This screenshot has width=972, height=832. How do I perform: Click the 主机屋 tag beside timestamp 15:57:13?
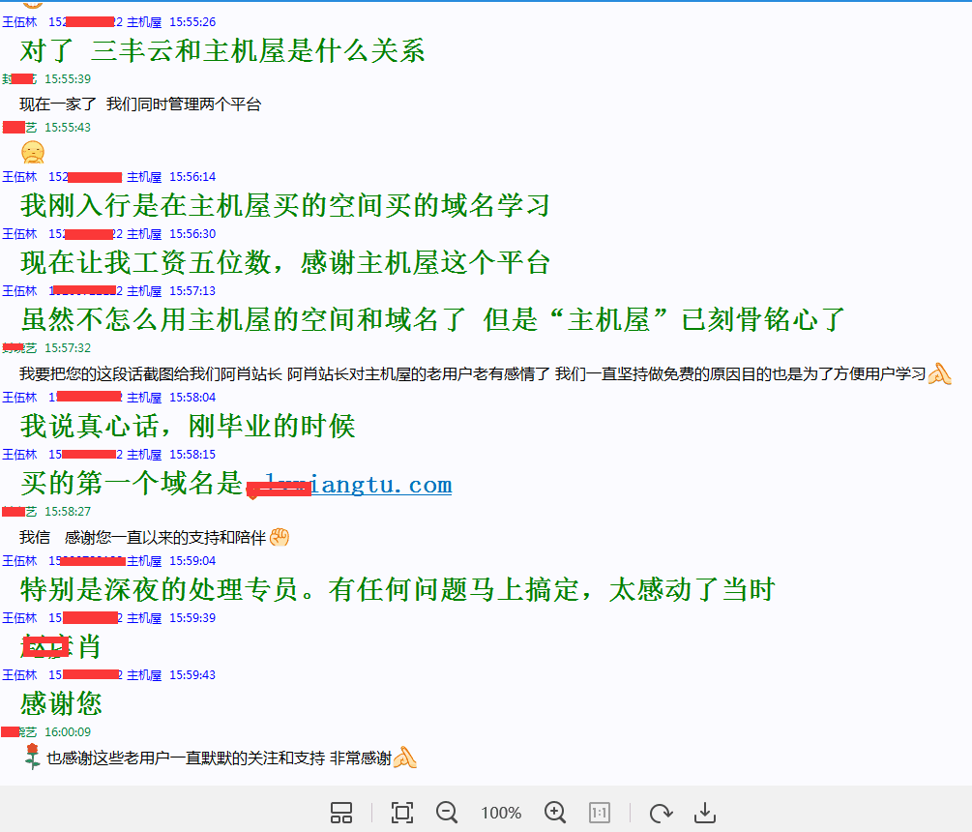click(x=144, y=291)
